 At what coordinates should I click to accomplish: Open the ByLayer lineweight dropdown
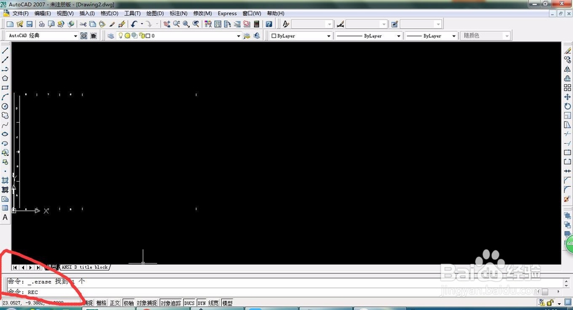pyautogui.click(x=454, y=36)
